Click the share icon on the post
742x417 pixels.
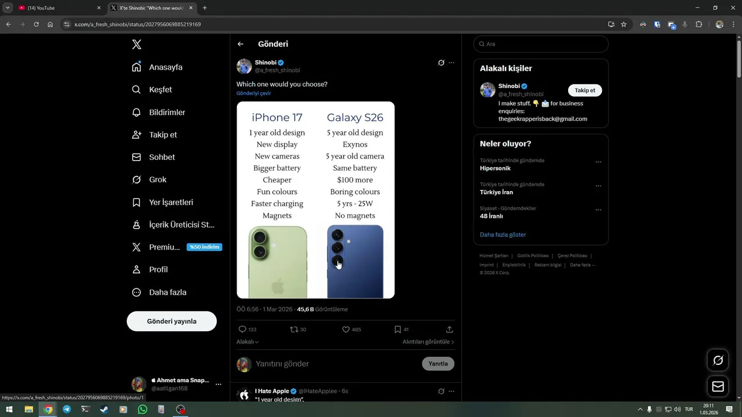click(x=449, y=329)
